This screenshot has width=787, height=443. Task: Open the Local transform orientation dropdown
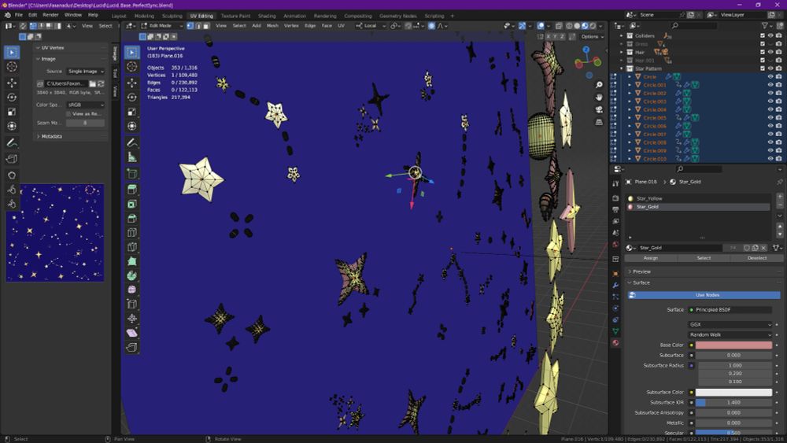click(x=371, y=26)
